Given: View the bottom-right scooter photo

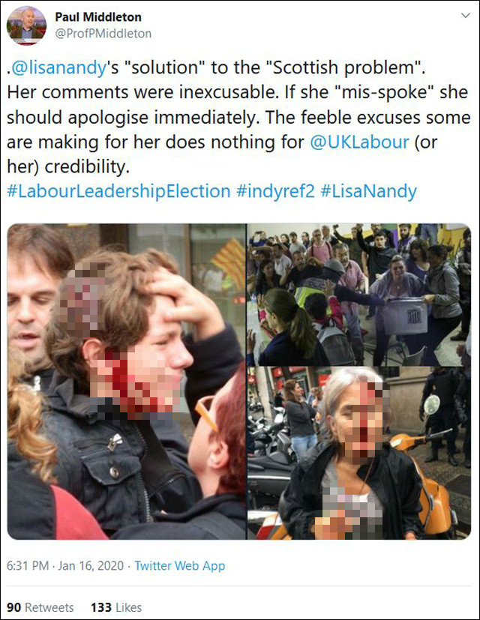Looking at the screenshot, I should (x=359, y=453).
